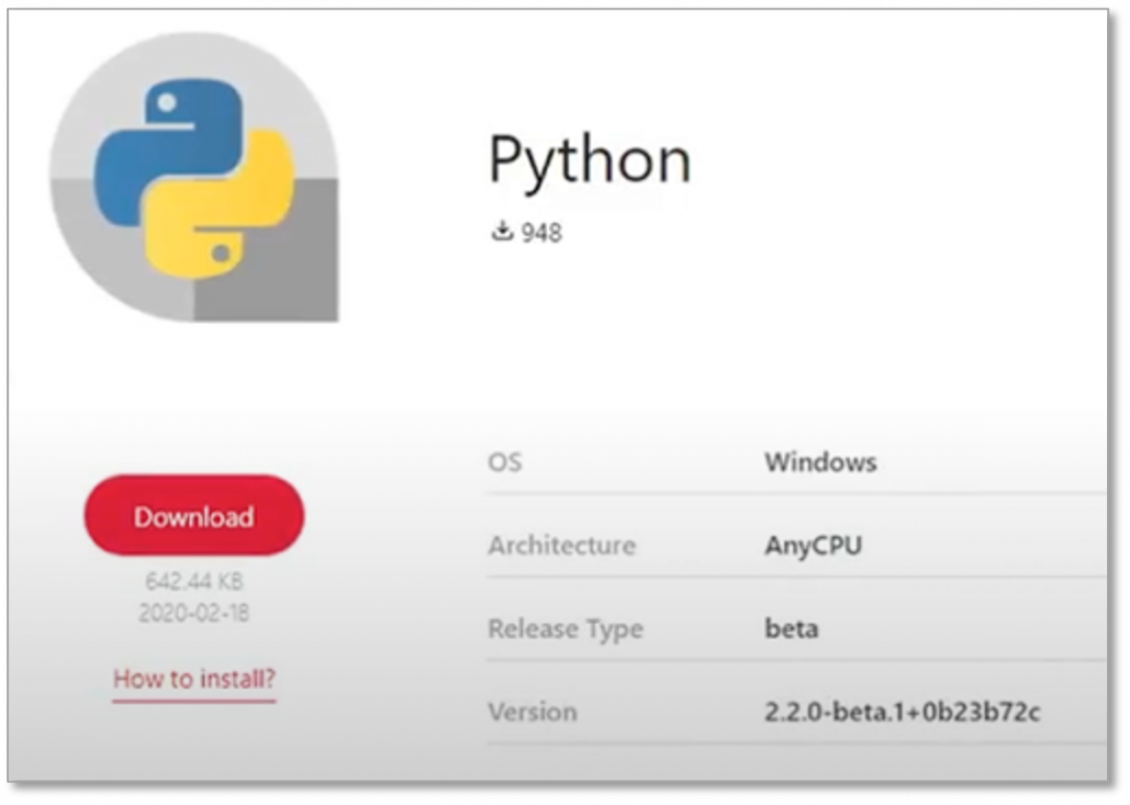Open the How to install? link
Viewport: 1130px width, 805px height.
coord(194,679)
